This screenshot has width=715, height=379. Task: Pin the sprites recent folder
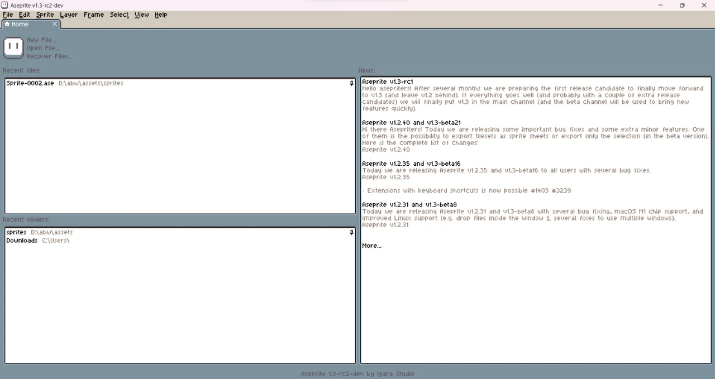tap(351, 232)
